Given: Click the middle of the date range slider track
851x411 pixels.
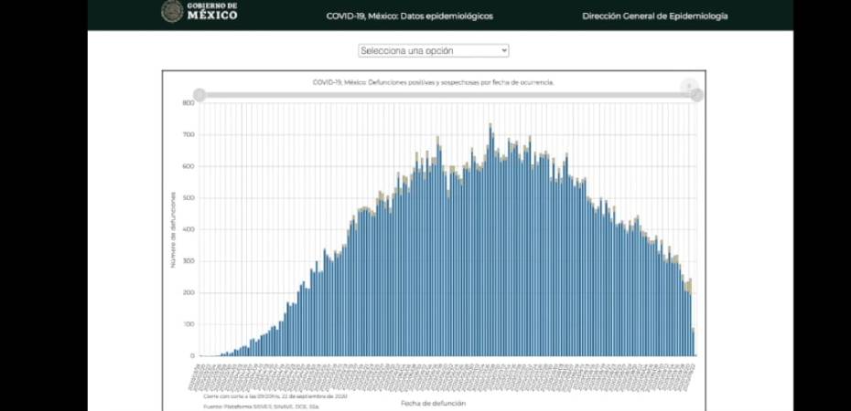Looking at the screenshot, I should (447, 95).
